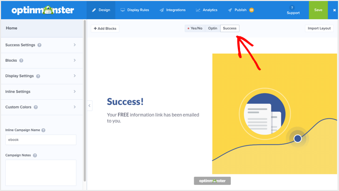Click the orange pause badge on Publish

tap(252, 10)
